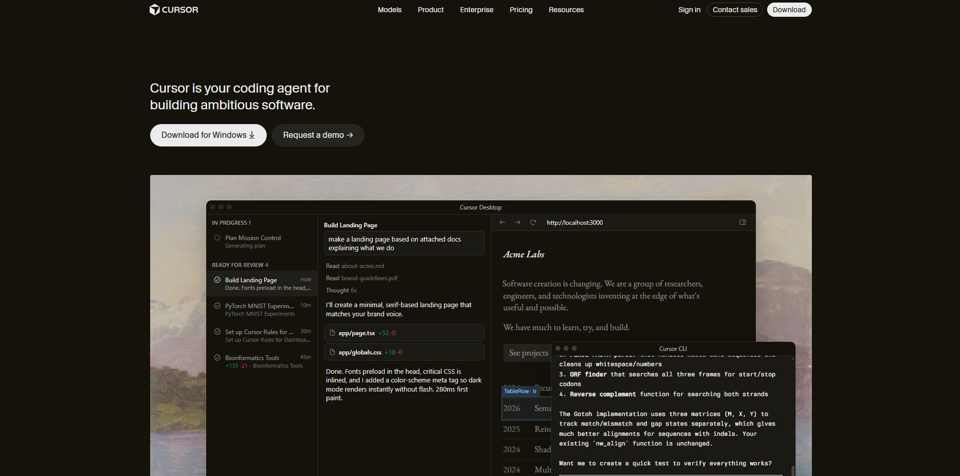This screenshot has width=960, height=476.
Task: Click the browser back arrow icon
Action: [502, 222]
